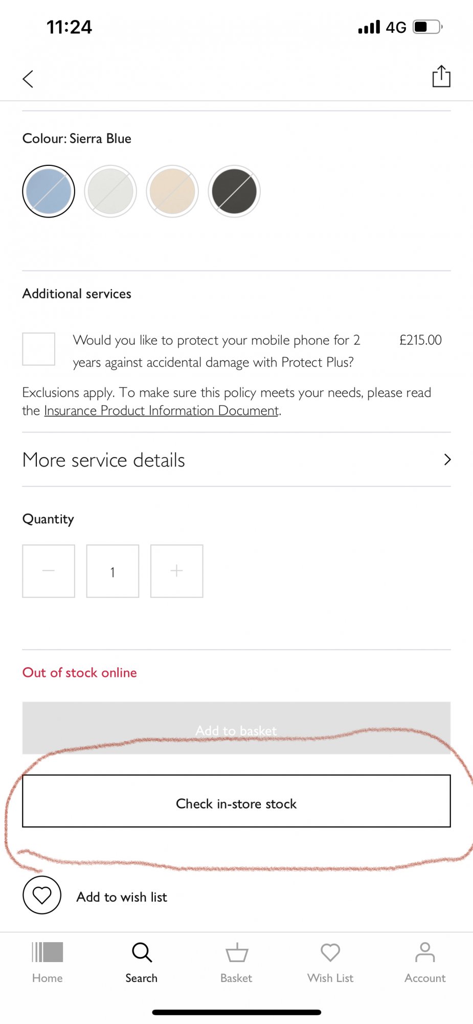This screenshot has width=473, height=1024.
Task: Increase quantity with plus button
Action: pos(176,571)
